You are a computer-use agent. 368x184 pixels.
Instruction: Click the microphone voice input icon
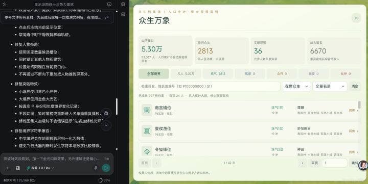pyautogui.click(x=96, y=168)
